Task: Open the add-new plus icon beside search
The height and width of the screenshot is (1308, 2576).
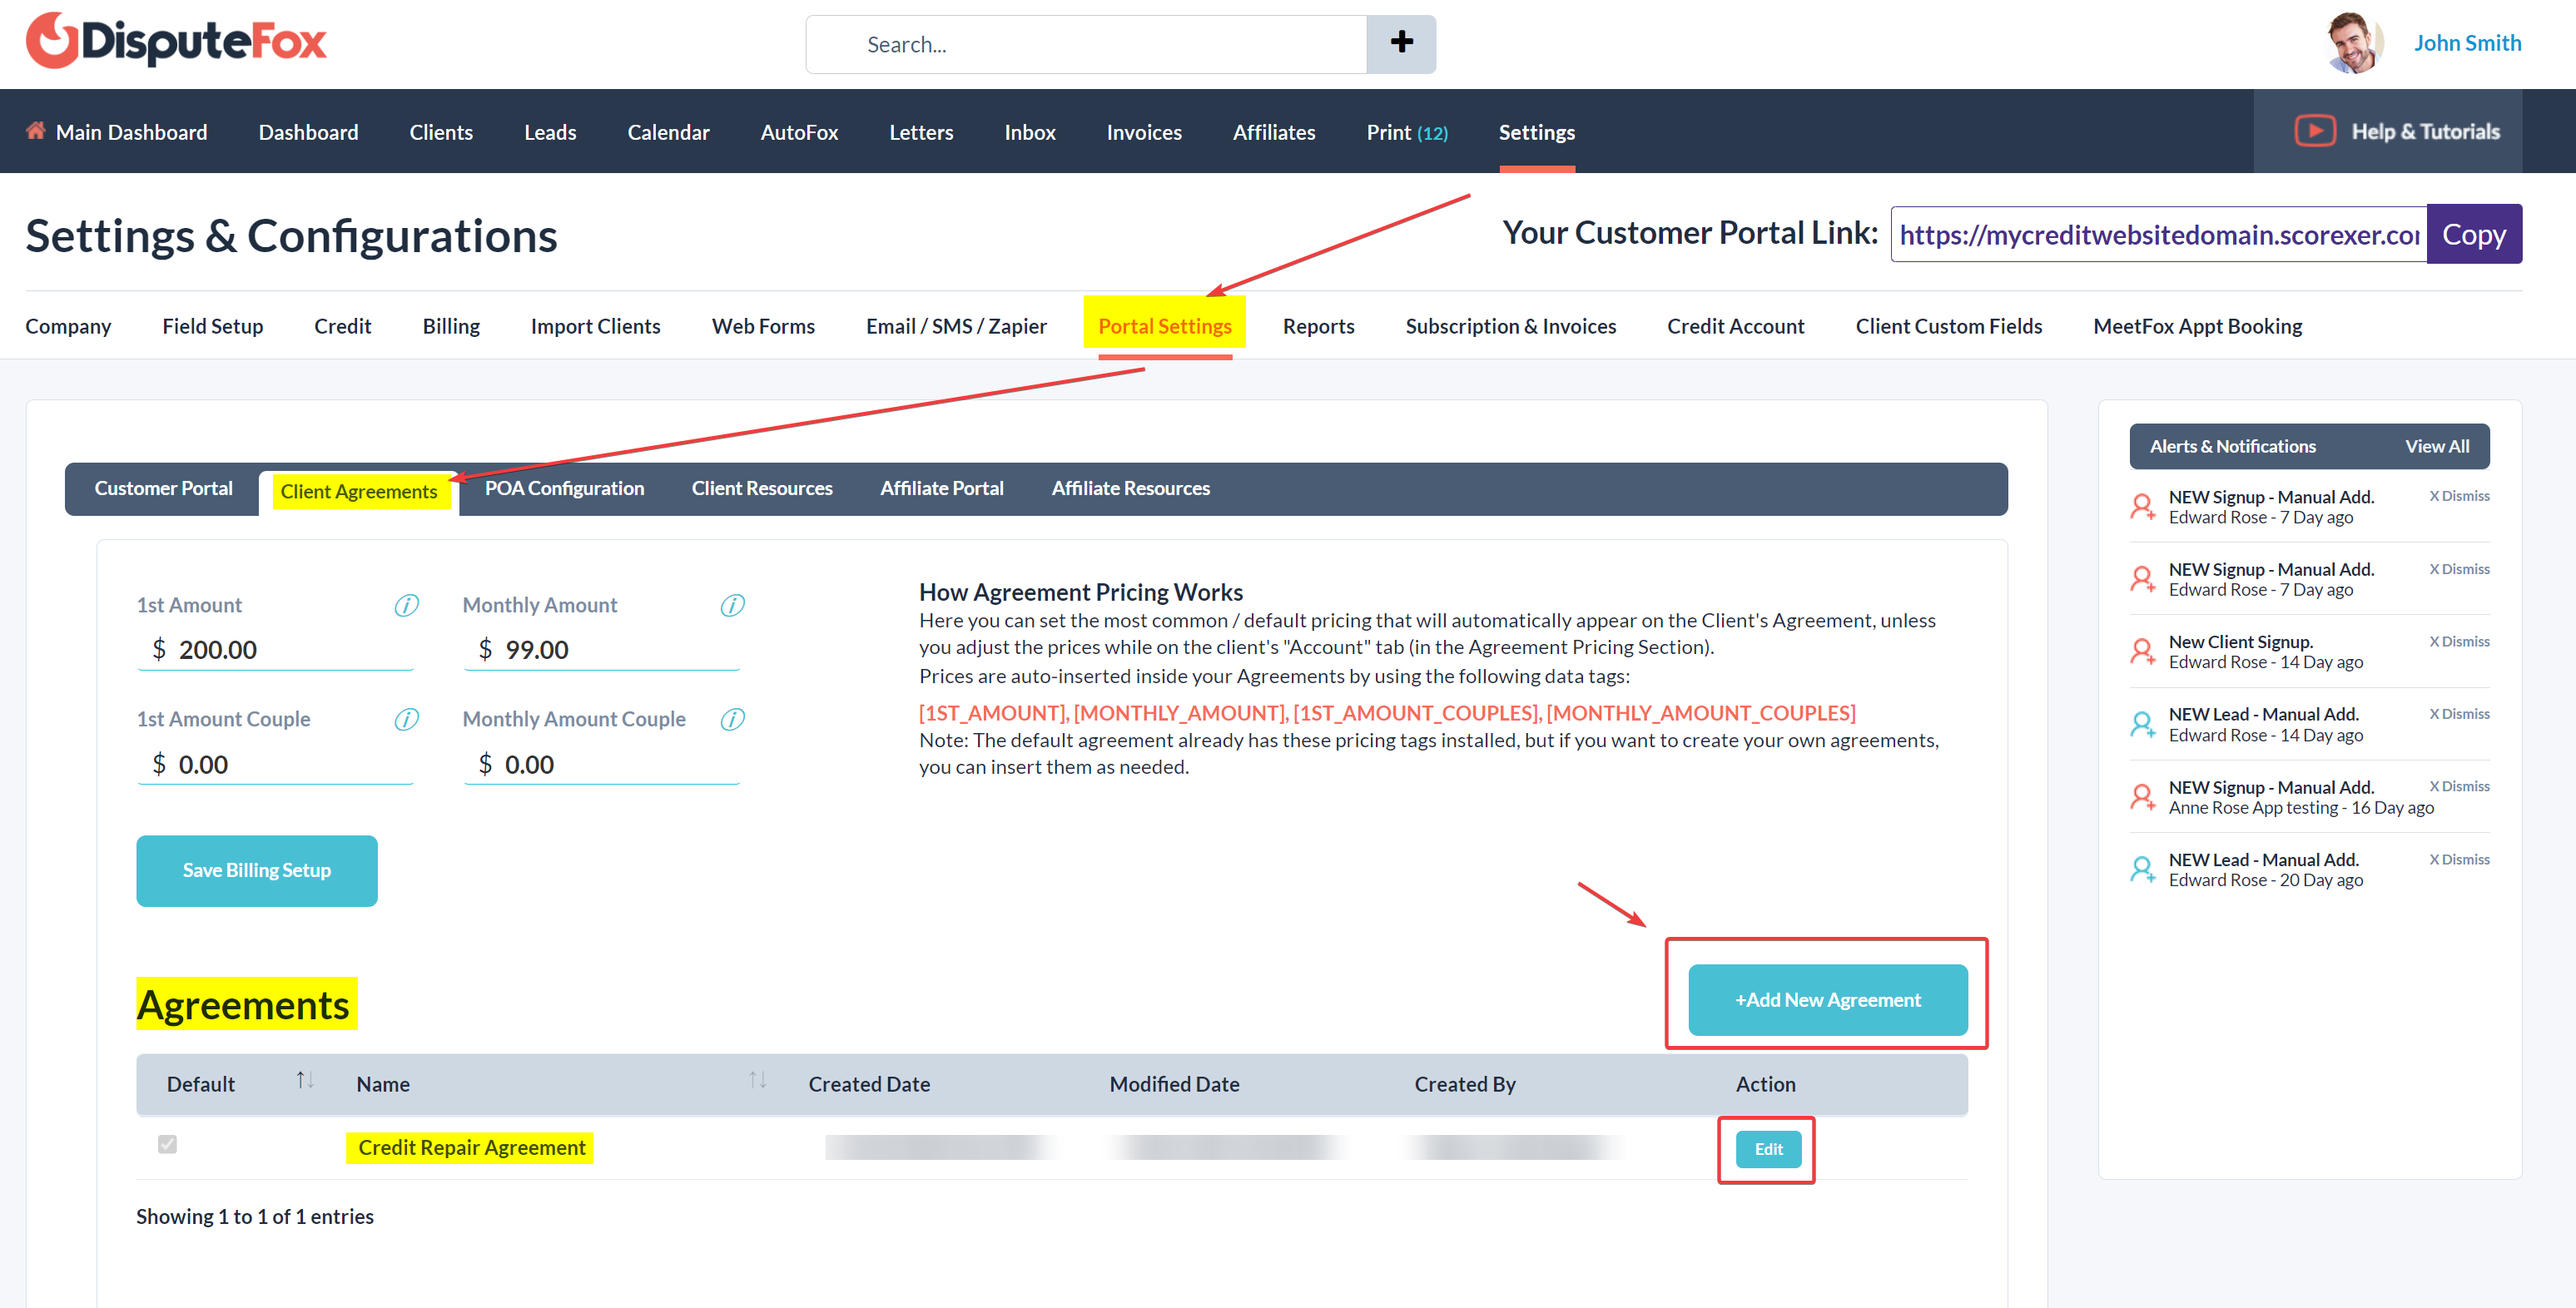Action: point(1401,43)
